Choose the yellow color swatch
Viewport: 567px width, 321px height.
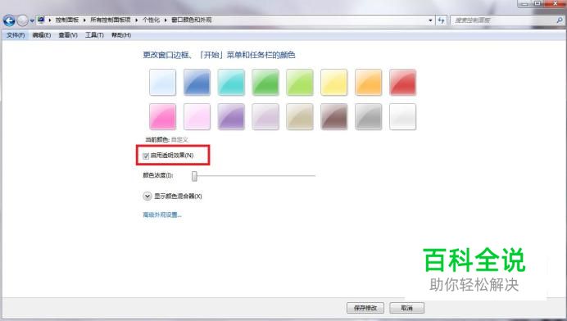tap(334, 83)
